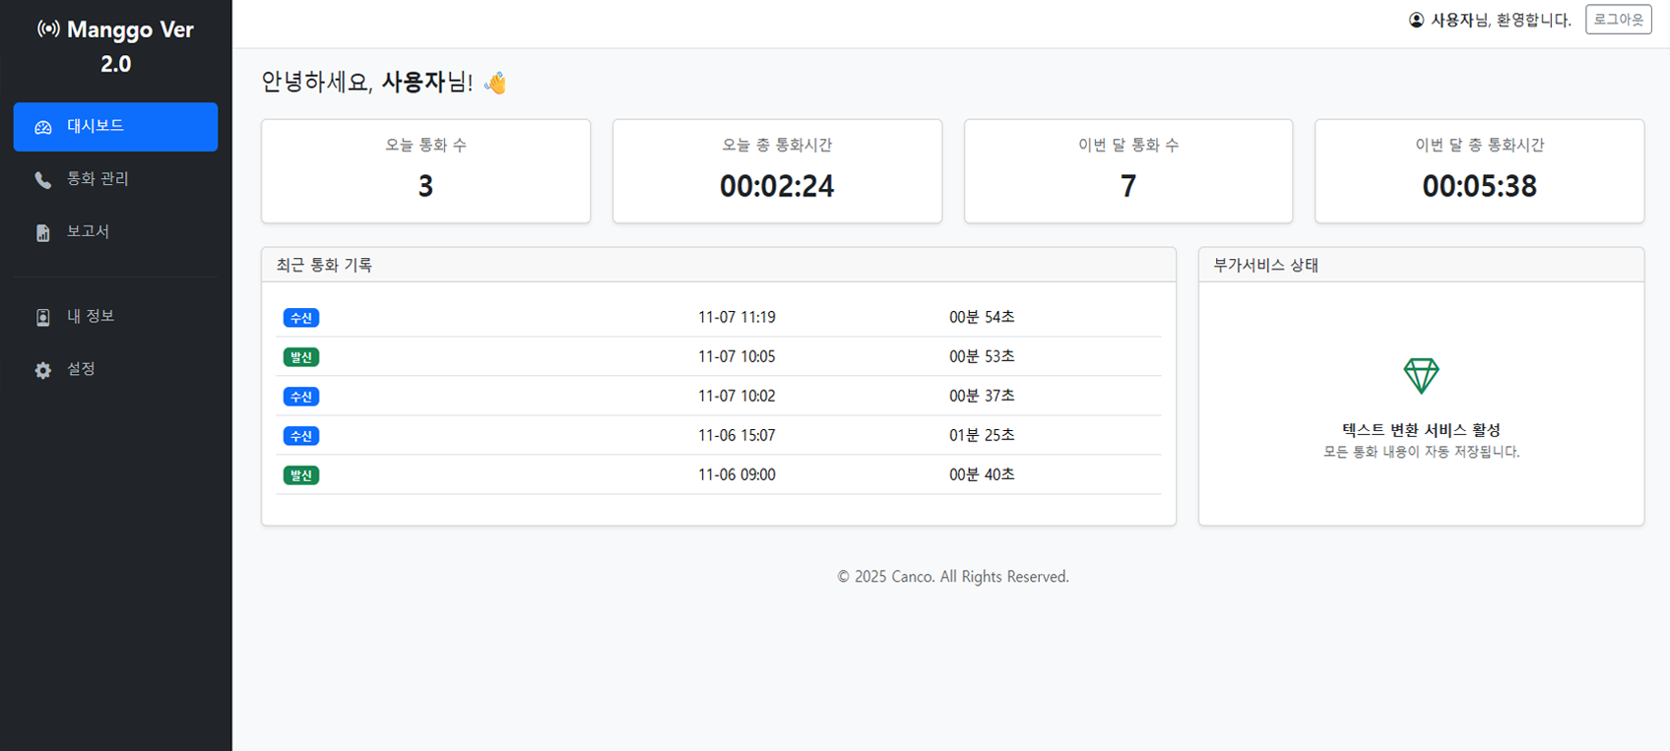1670x751 pixels.
Task: Open the 통화 관리 menu item
Action: 97,178
